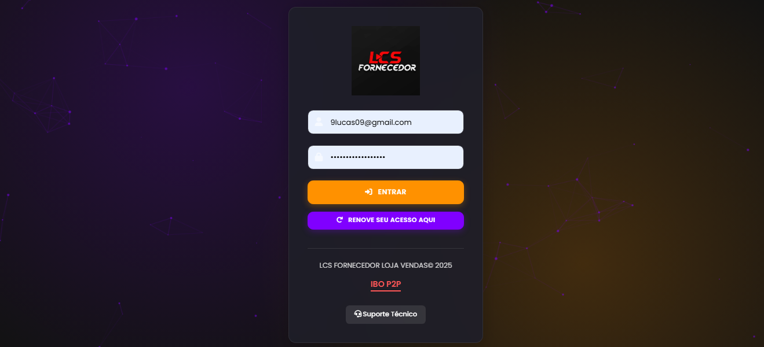Viewport: 764px width, 347px height.
Task: Click the LCS Fornecedor logo image
Action: click(386, 61)
